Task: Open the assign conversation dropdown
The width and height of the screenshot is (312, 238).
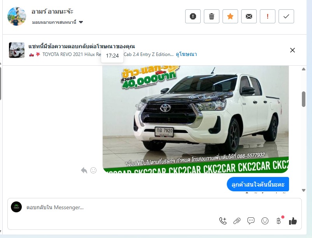Action: click(x=57, y=22)
